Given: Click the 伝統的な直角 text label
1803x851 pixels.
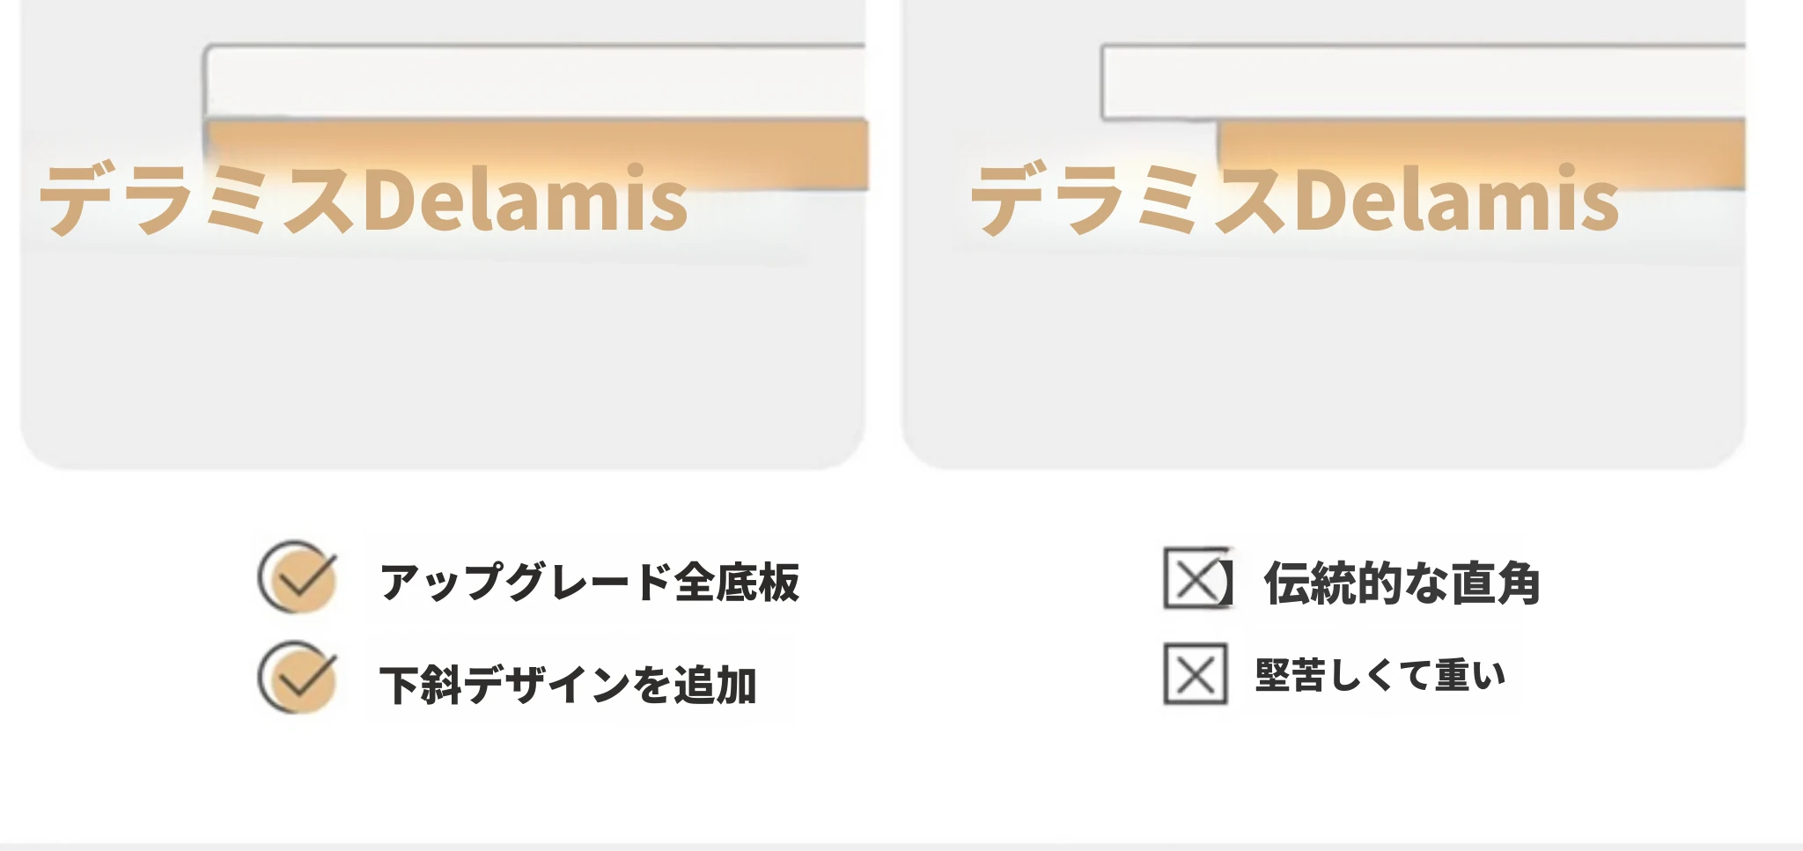Looking at the screenshot, I should (1402, 583).
